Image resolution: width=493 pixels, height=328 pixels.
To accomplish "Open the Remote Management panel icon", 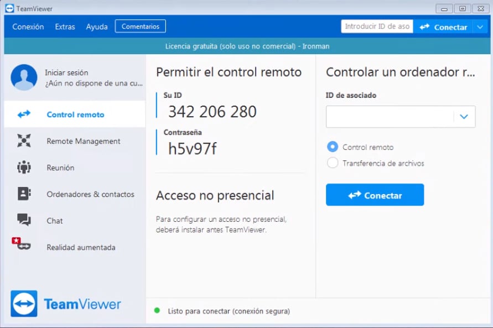I will tap(23, 141).
